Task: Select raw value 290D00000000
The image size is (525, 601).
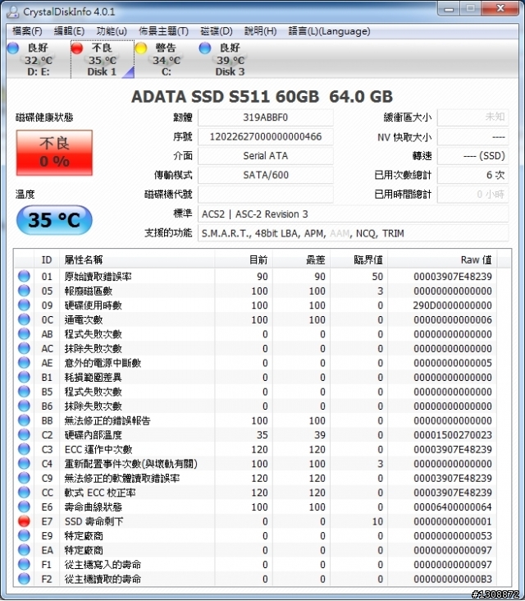Action: [452, 305]
